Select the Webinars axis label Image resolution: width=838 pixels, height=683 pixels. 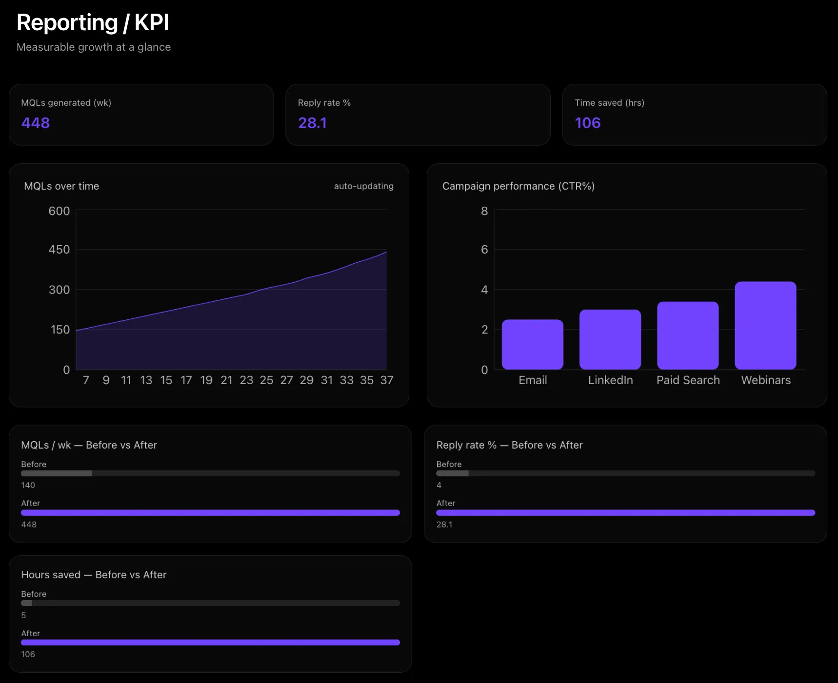[765, 380]
